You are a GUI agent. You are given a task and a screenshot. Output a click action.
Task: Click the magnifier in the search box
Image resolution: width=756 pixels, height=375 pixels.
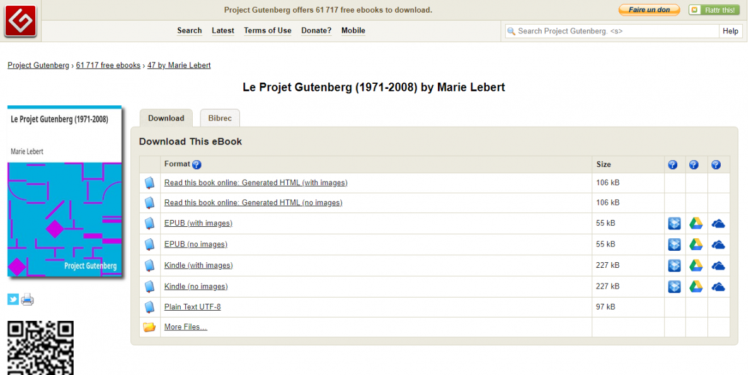(x=513, y=30)
